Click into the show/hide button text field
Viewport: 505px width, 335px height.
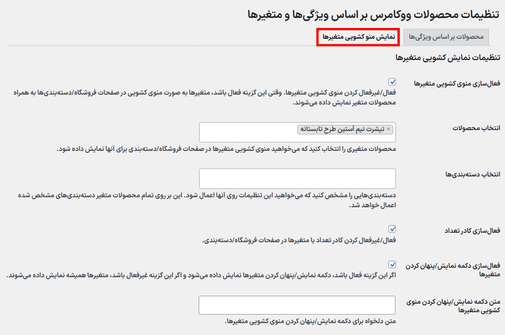pyautogui.click(x=297, y=306)
